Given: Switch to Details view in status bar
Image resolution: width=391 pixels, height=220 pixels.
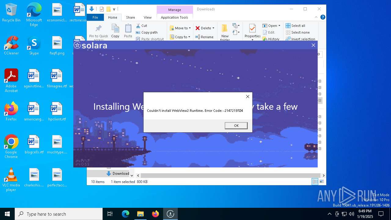Looking at the screenshot, I should (315, 182).
